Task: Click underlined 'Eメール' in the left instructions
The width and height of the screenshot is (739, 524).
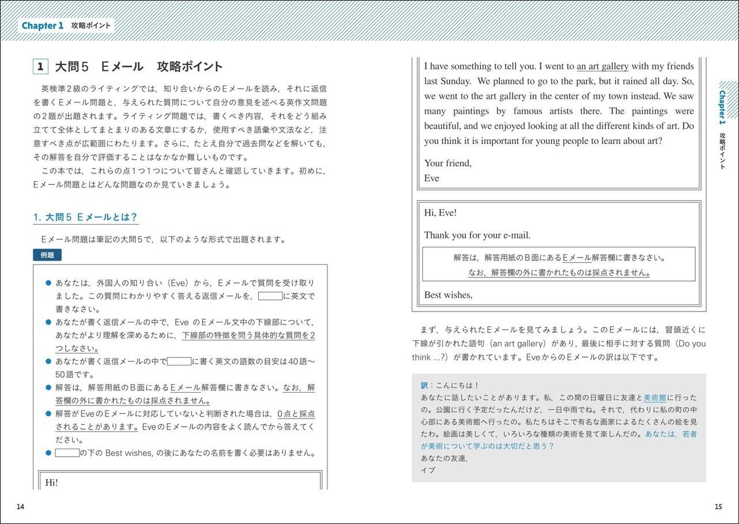Action: [x=186, y=388]
